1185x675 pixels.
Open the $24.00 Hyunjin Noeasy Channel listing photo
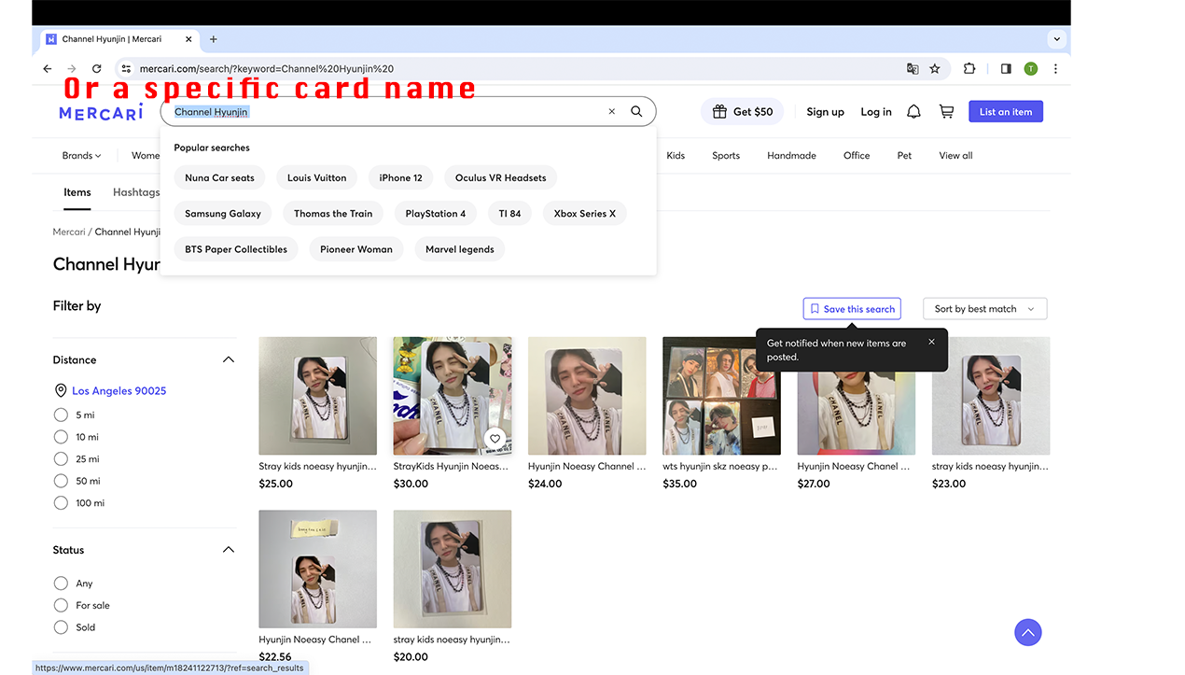(x=587, y=396)
